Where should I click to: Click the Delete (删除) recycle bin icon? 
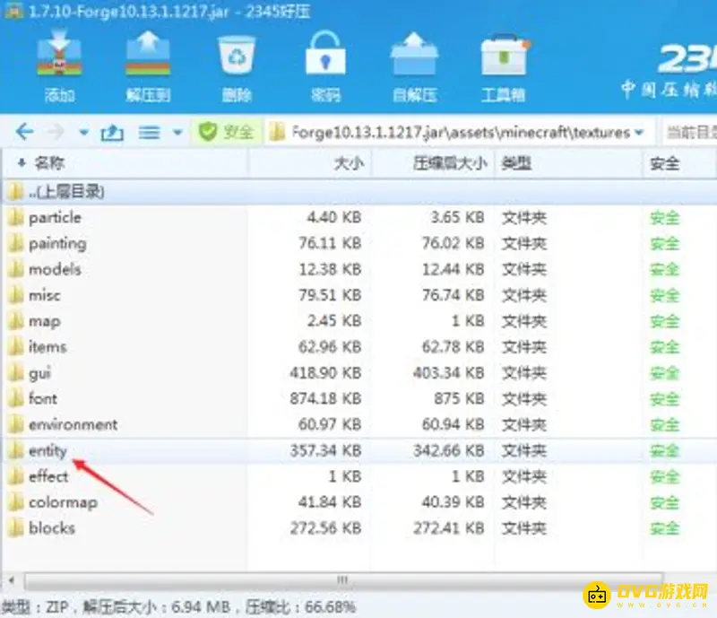(x=237, y=57)
